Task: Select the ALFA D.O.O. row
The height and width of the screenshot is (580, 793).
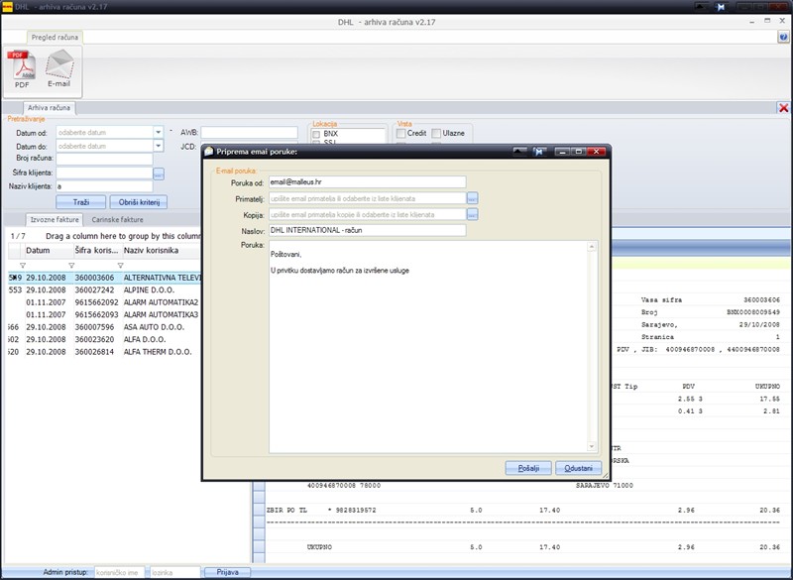Action: coord(105,339)
